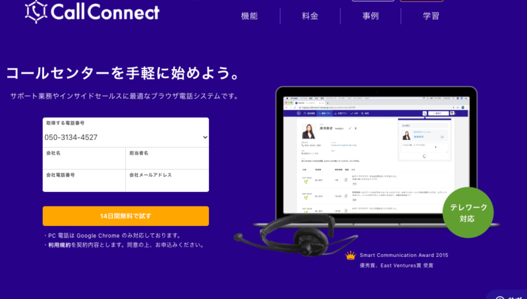Viewport: 527px width, 299px height.
Task: Click the 14日間無料で試す button
Action: (x=126, y=216)
